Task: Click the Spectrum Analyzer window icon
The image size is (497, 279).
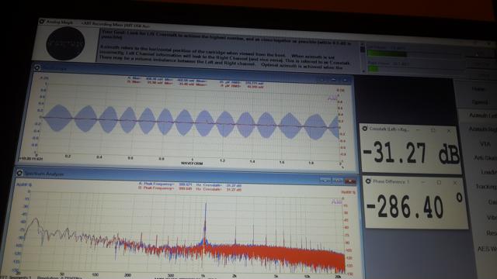Action: (19, 173)
